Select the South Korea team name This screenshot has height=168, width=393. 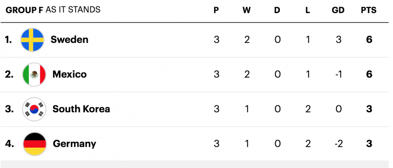point(81,109)
